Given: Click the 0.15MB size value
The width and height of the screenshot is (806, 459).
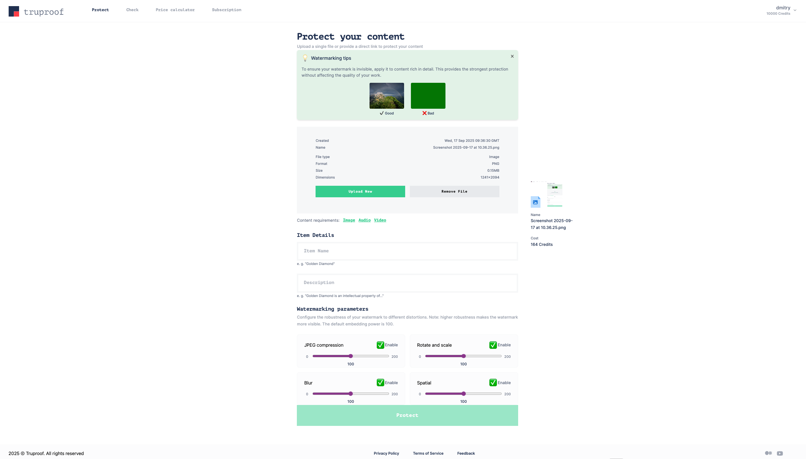Looking at the screenshot, I should tap(493, 171).
